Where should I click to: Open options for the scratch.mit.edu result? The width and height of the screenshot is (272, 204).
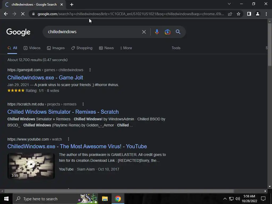(83, 104)
